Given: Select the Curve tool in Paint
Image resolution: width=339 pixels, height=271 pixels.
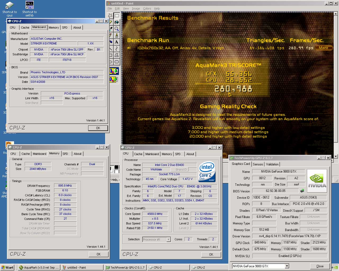Looking at the screenshot, I should (117, 49).
